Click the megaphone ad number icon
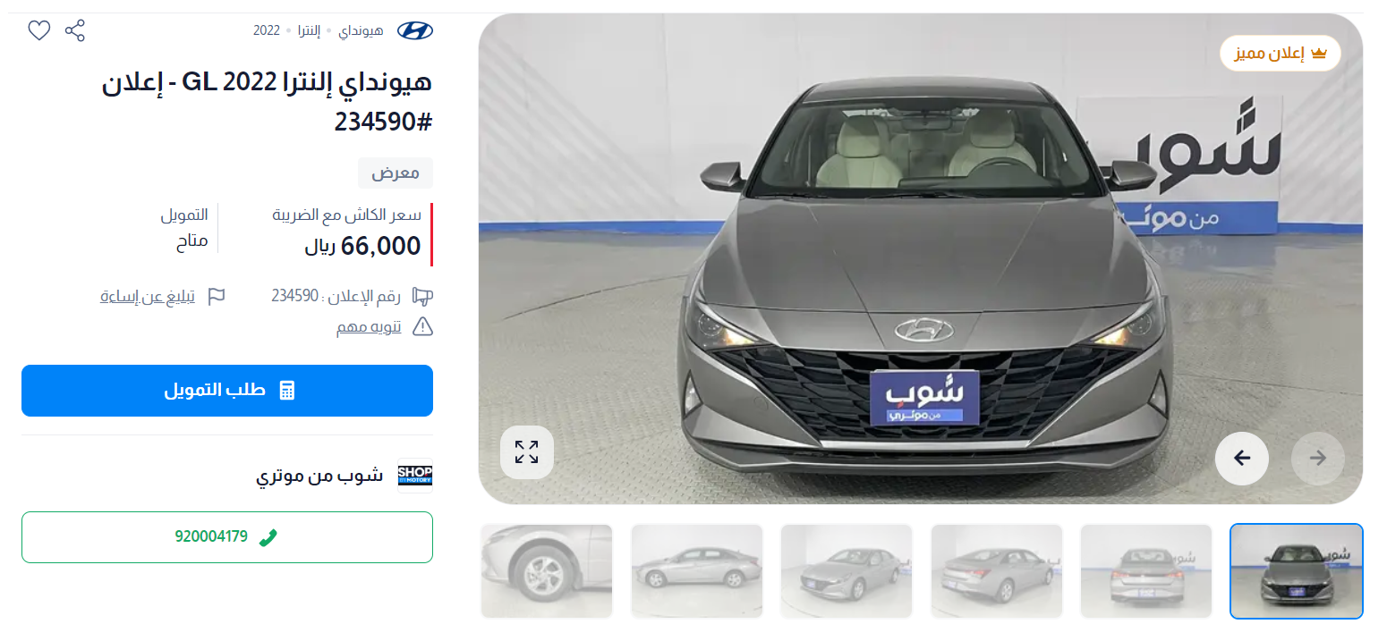The image size is (1387, 624). point(422,296)
